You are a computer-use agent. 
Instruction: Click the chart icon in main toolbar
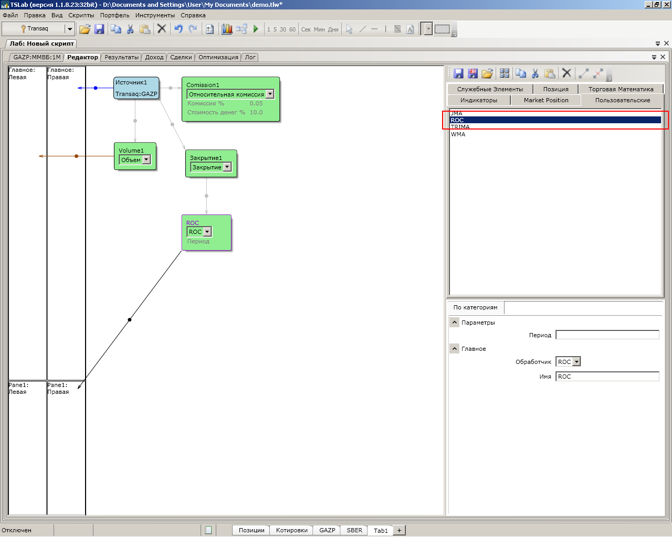[227, 29]
